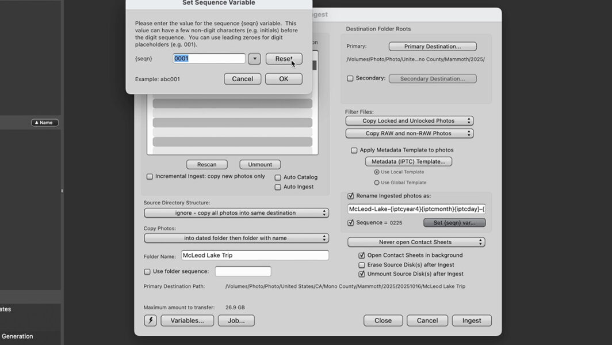Viewport: 612px width, 345px height.
Task: Enable the Auto Catalog checkbox
Action: [x=278, y=177]
